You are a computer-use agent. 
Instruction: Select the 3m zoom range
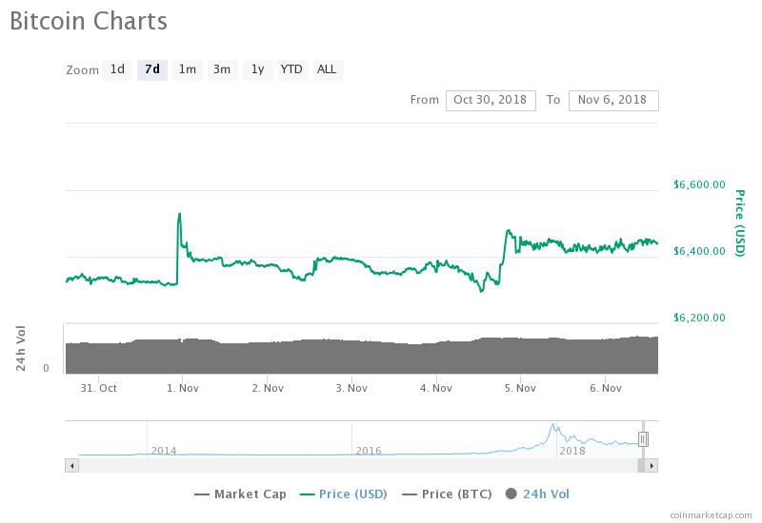(x=222, y=69)
